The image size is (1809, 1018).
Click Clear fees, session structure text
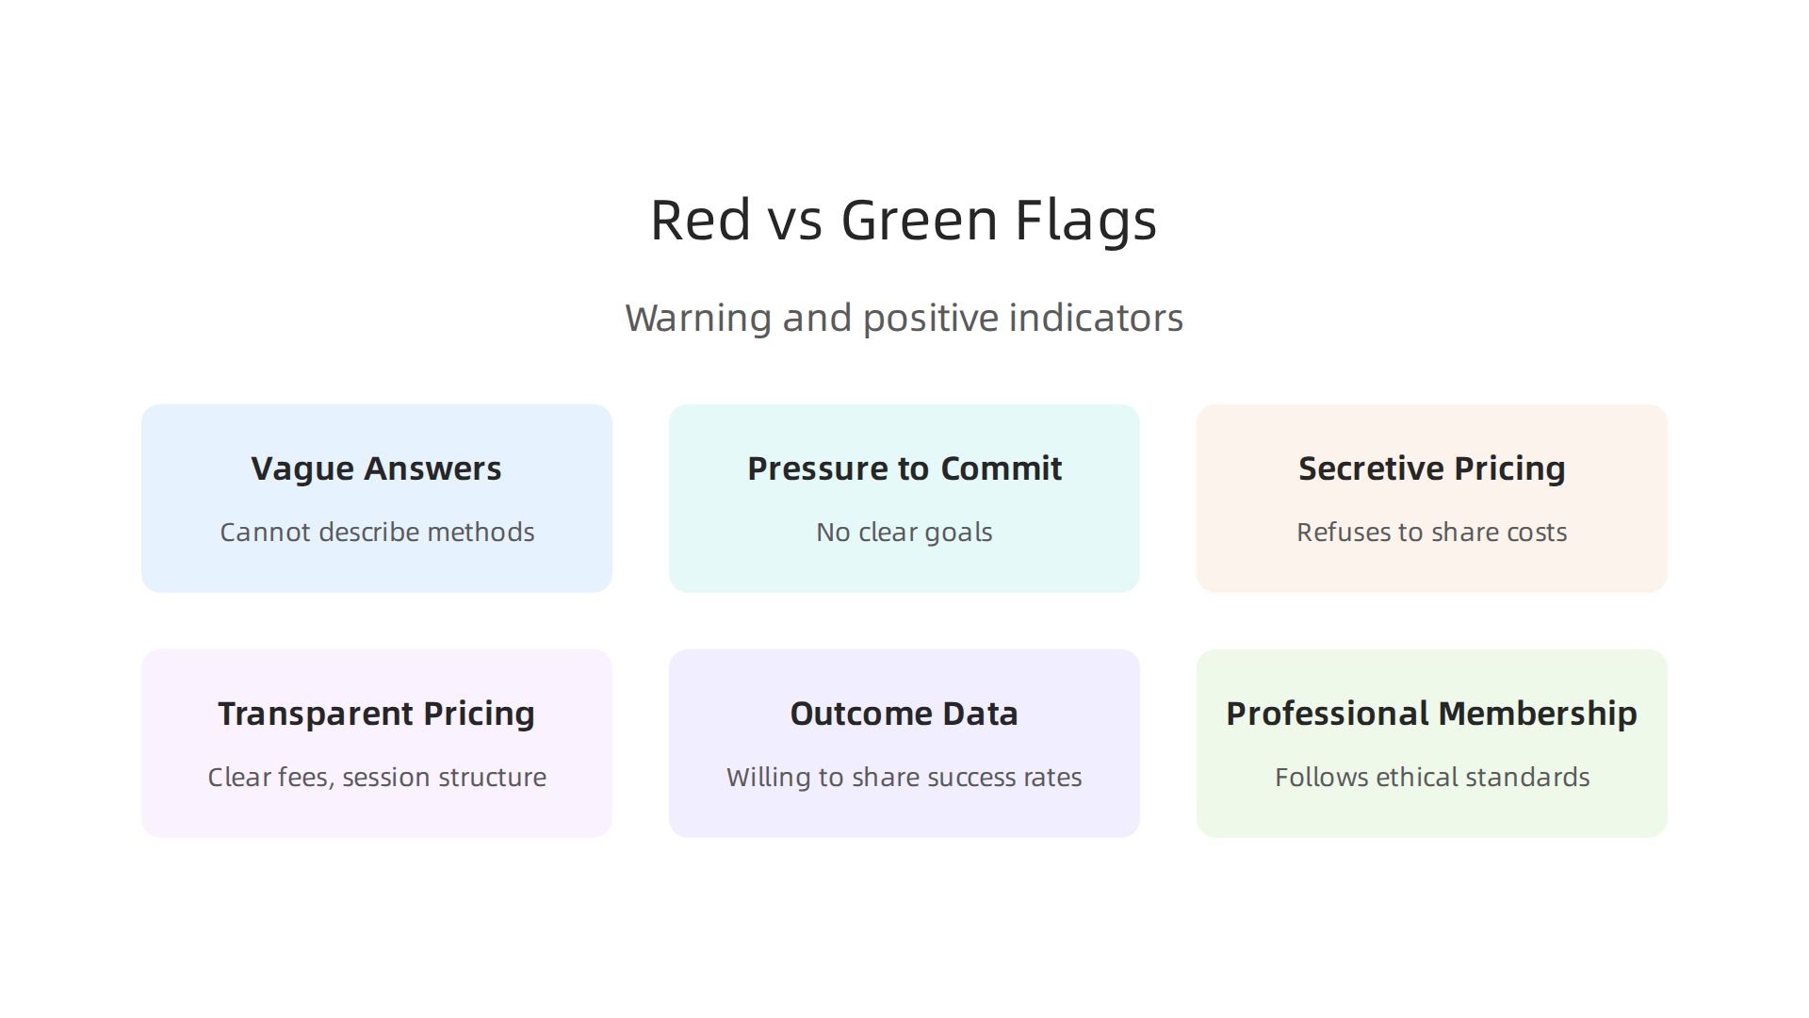click(x=377, y=777)
